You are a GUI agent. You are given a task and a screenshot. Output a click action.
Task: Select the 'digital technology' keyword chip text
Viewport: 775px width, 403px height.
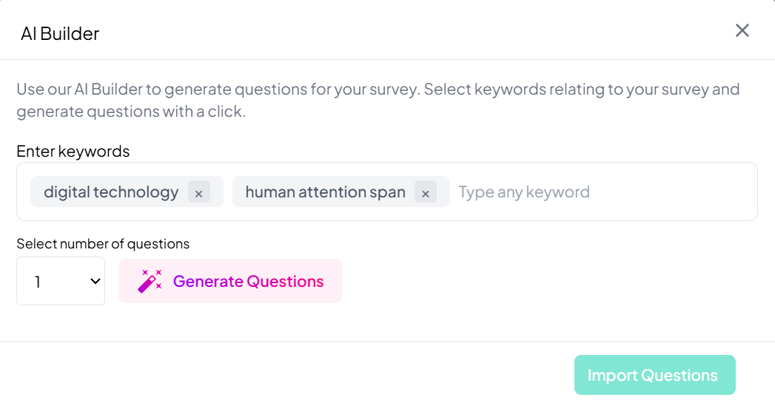111,192
